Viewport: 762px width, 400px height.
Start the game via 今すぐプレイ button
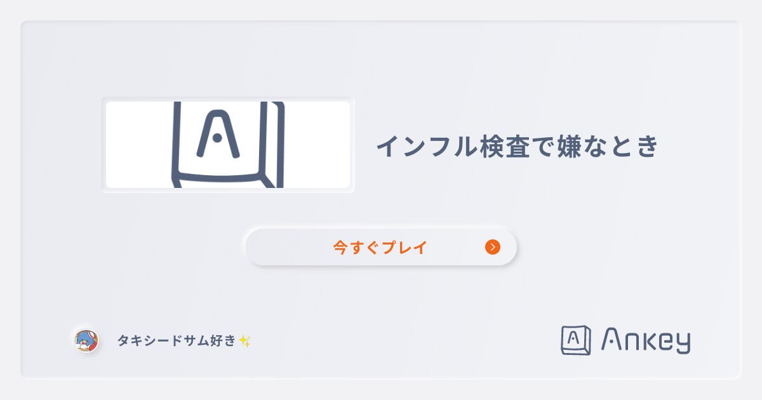point(381,247)
